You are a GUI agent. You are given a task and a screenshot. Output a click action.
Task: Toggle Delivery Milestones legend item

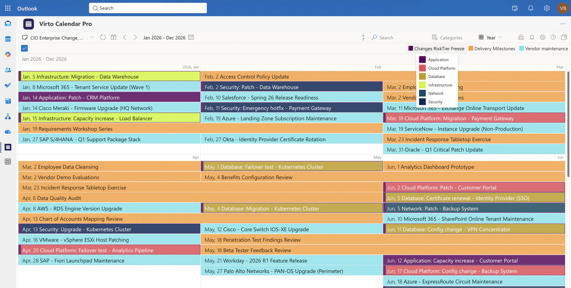pyautogui.click(x=492, y=48)
